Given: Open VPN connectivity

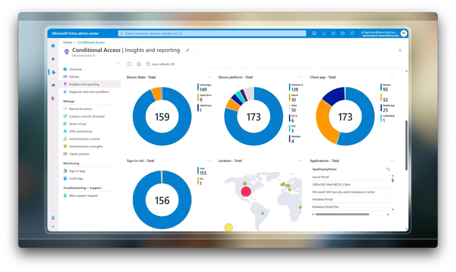Looking at the screenshot, I should [x=80, y=132].
